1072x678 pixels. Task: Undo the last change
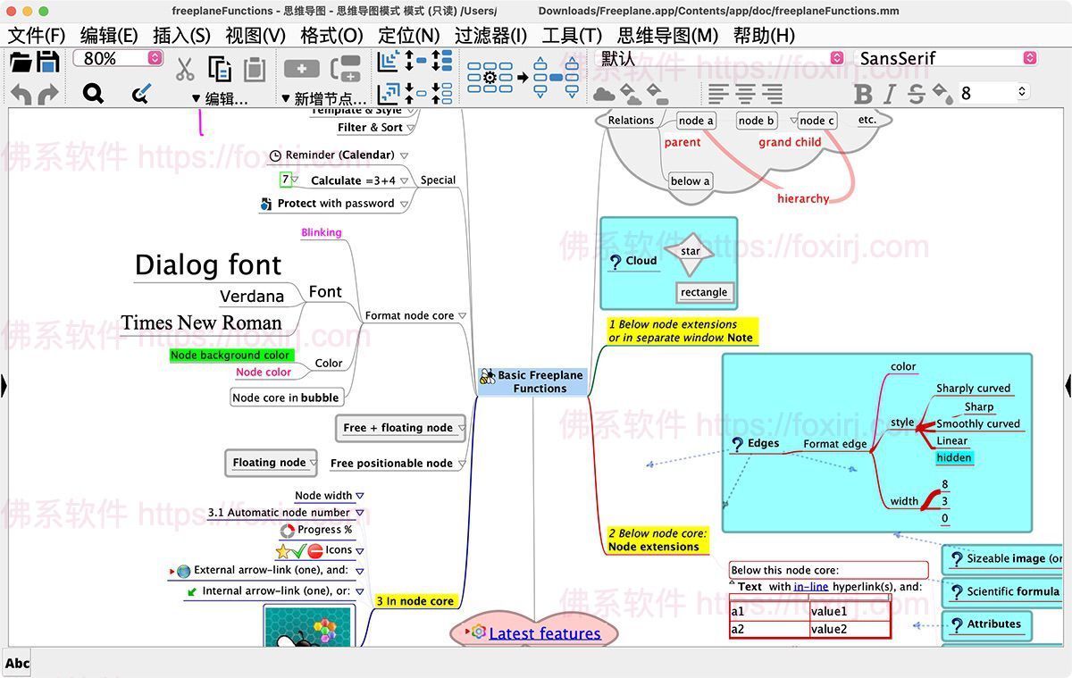[x=20, y=92]
